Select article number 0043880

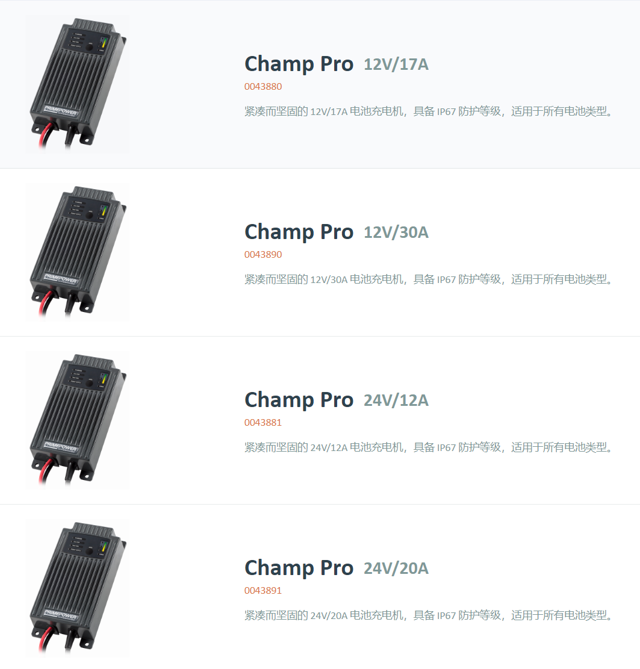[263, 87]
